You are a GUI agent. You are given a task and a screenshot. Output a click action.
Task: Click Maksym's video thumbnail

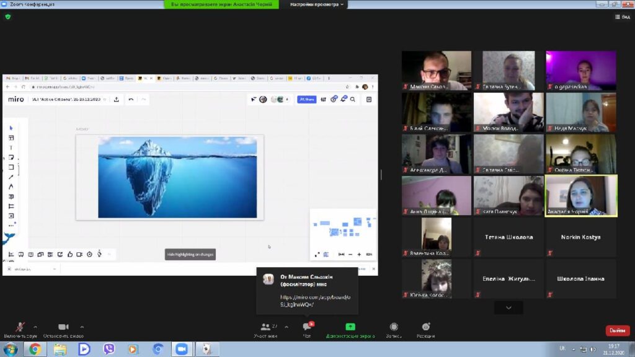click(437, 70)
